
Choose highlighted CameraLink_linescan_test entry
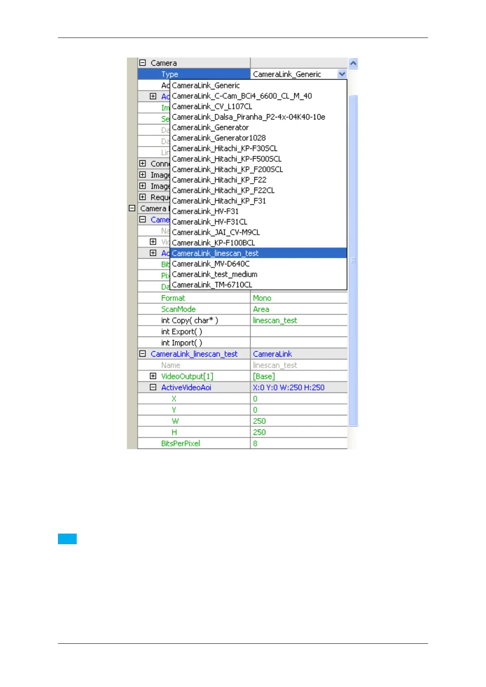[258, 253]
